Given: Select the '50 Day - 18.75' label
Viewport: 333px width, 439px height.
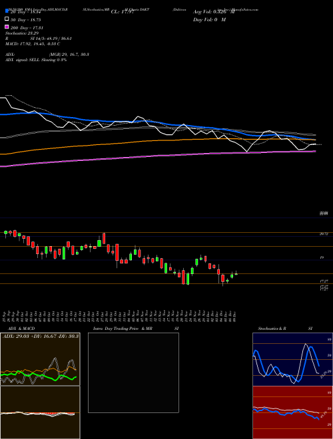Looking at the screenshot, I should [25, 20].
